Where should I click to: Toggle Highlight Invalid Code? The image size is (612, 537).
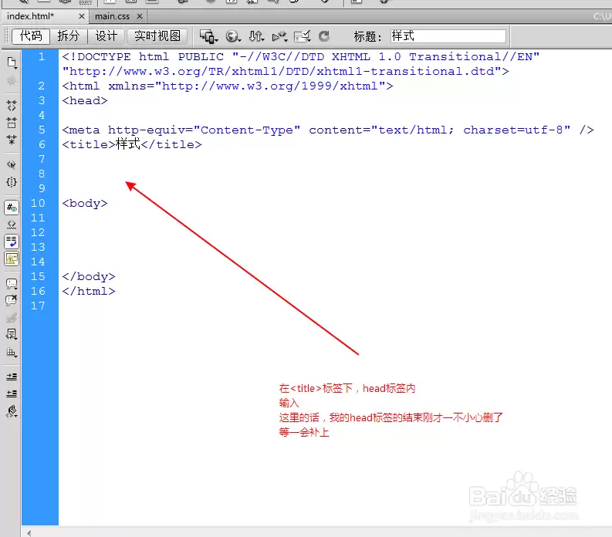(12, 225)
